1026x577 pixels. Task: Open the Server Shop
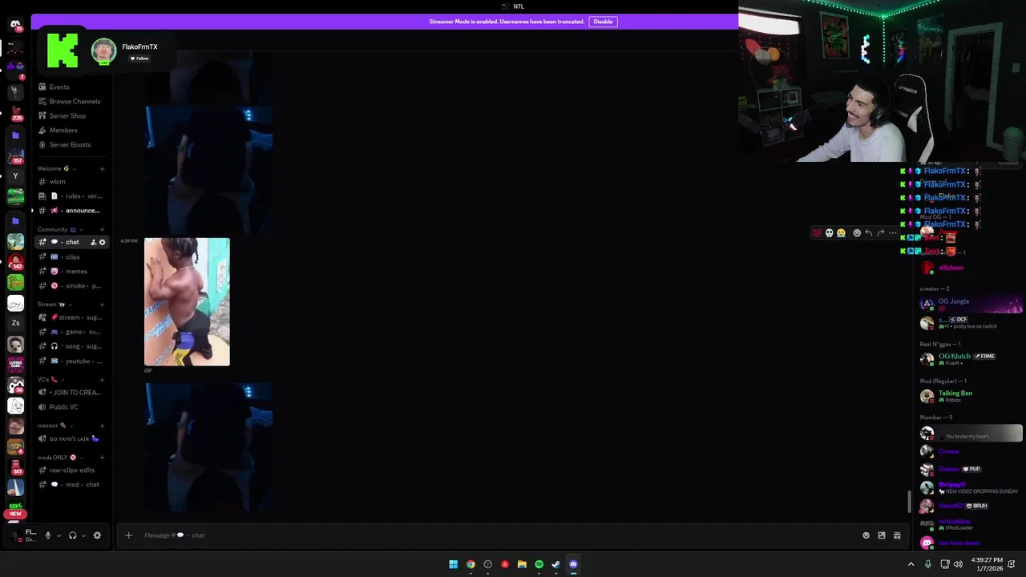click(x=72, y=115)
